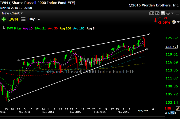Select the Day timeframe label
This screenshot has height=119, width=180.
tap(32, 19)
